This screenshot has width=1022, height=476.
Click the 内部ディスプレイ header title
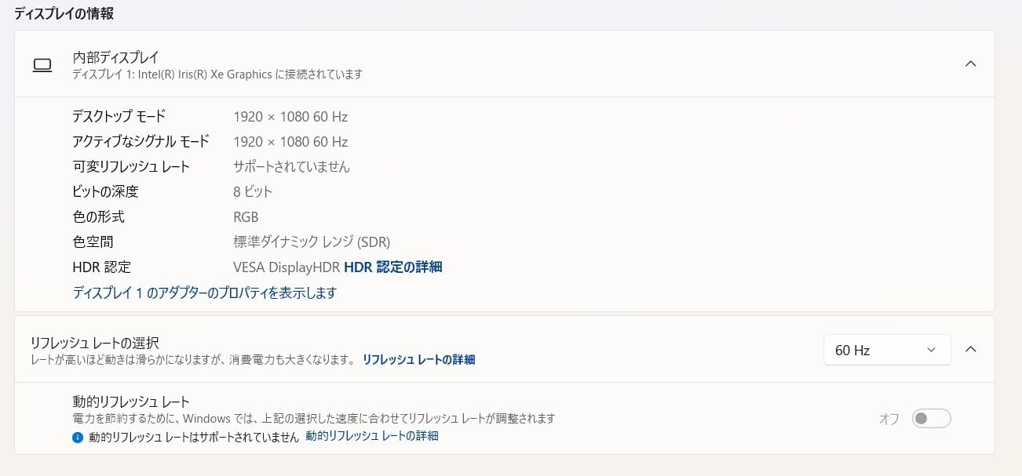[115, 57]
